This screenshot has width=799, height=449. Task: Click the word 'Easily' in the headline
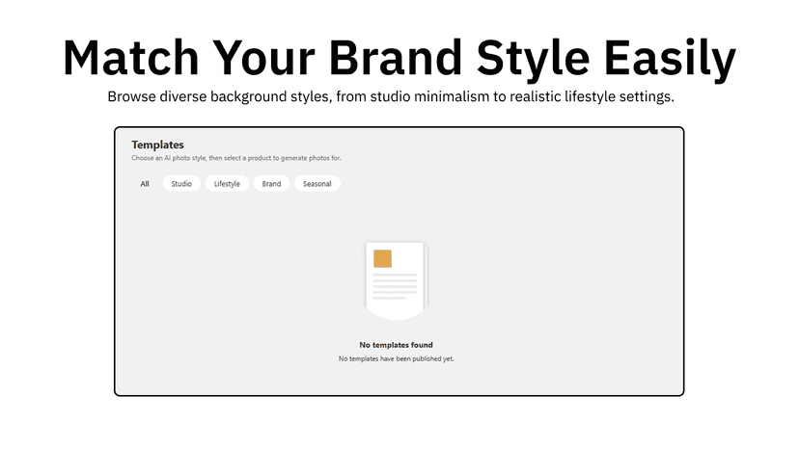click(x=670, y=60)
